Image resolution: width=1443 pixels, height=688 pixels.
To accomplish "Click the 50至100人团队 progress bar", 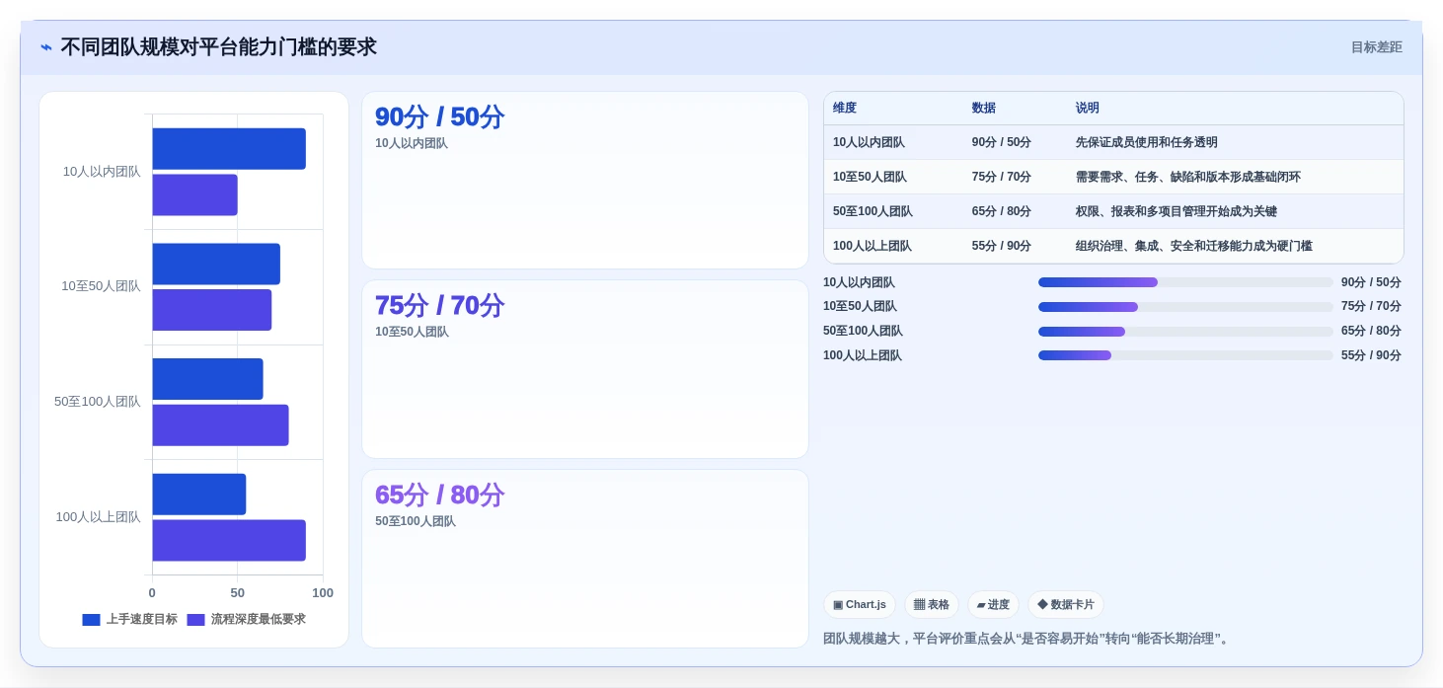I will click(x=1185, y=332).
